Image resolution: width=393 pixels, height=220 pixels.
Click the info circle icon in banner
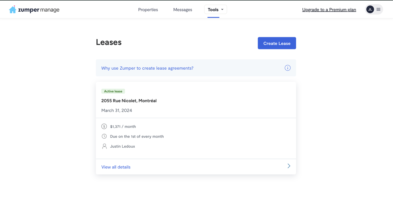287,68
